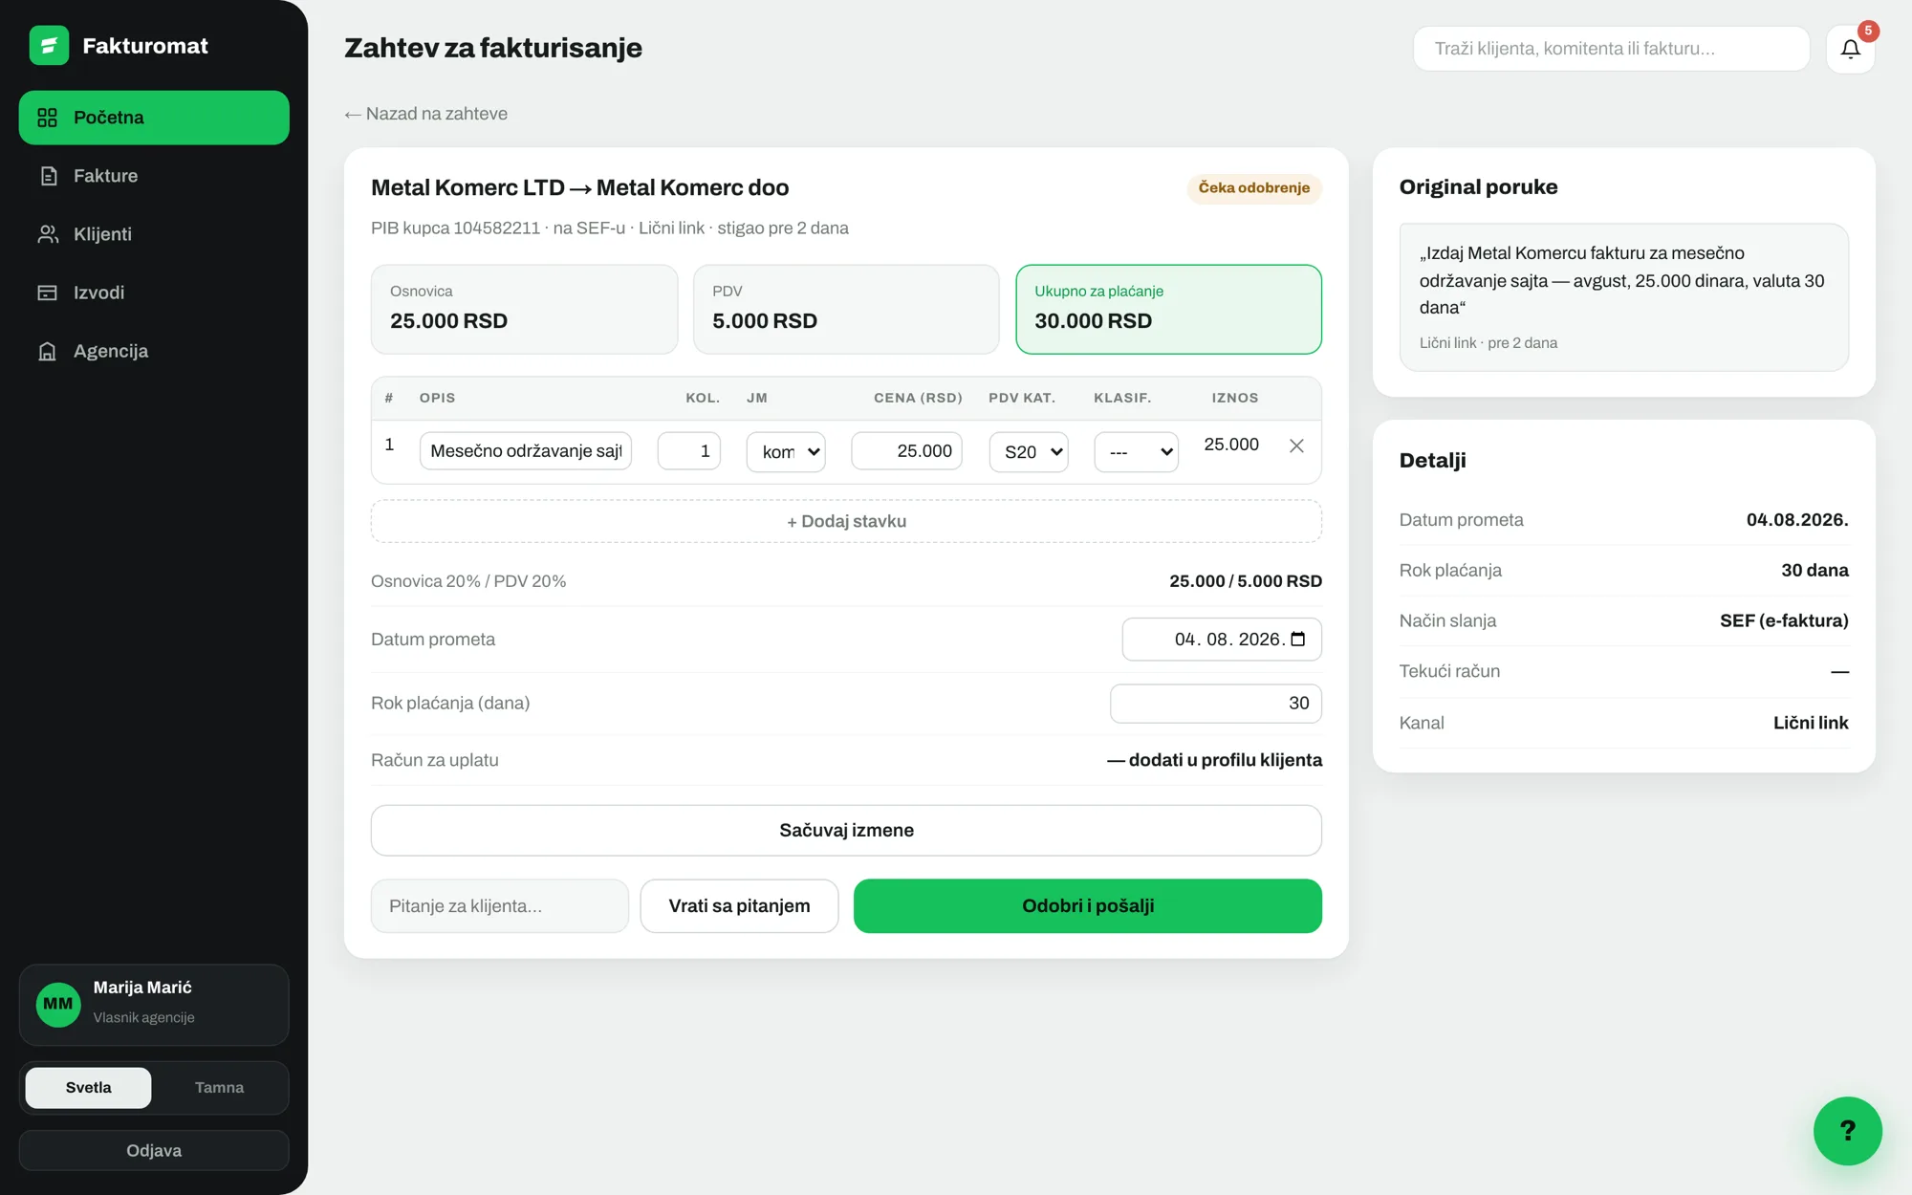Open the notifications bell

pos(1850,49)
